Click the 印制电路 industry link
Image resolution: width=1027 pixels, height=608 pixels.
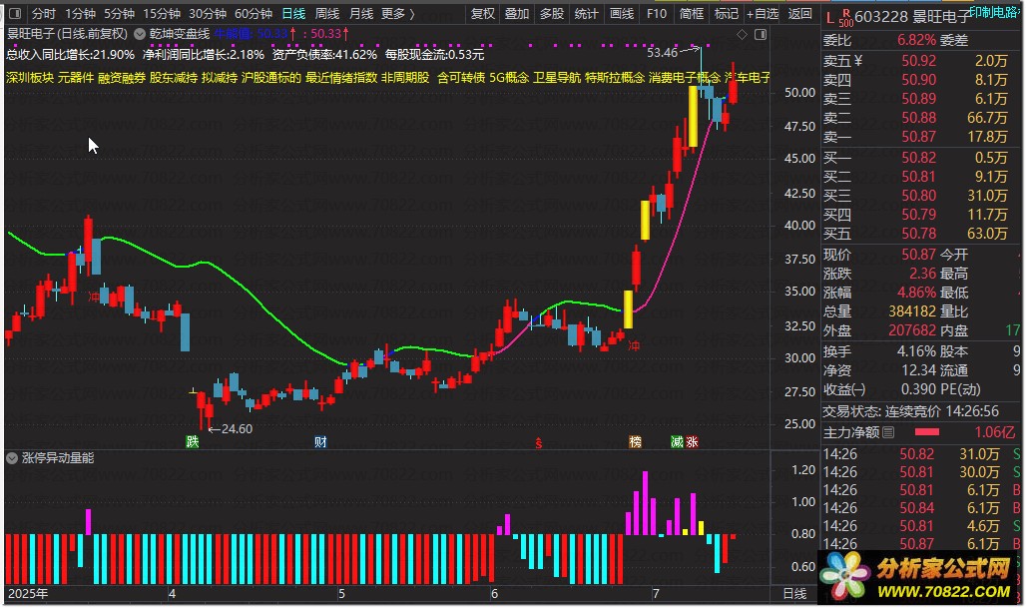pyautogui.click(x=994, y=12)
